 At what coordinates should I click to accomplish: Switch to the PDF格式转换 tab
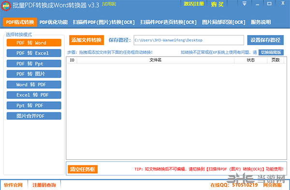20,22
